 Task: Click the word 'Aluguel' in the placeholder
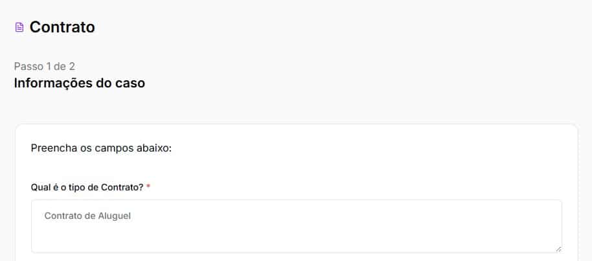click(115, 216)
